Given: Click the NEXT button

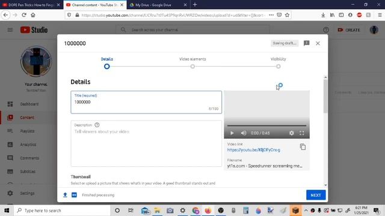Looking at the screenshot, I should coord(316,195).
